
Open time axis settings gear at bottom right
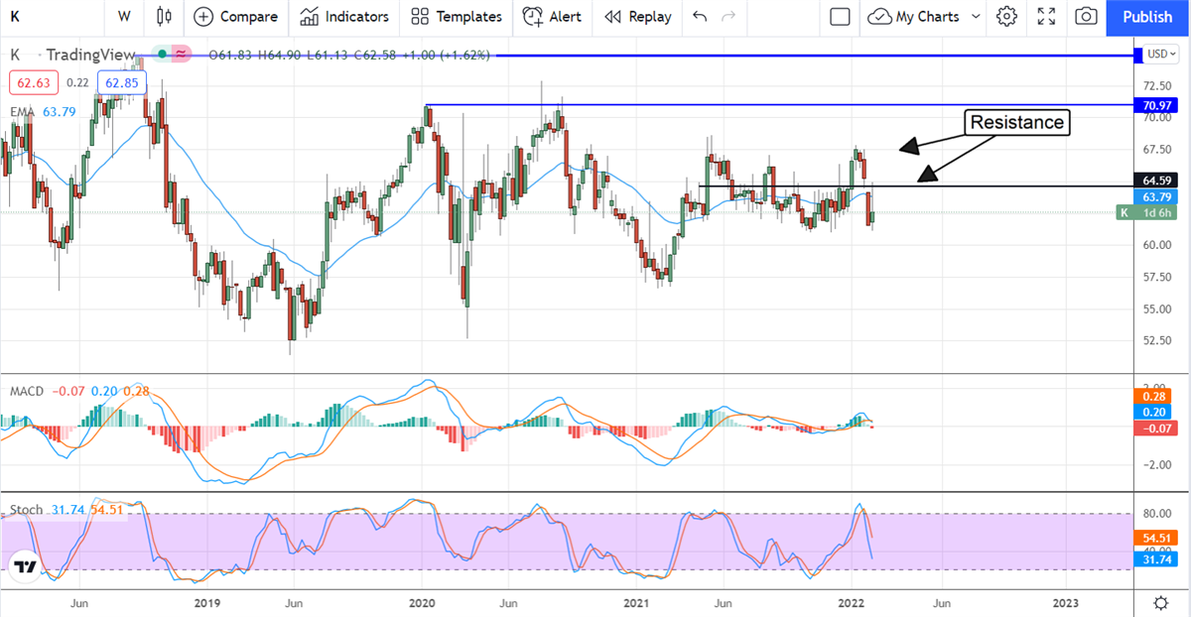point(1160,603)
